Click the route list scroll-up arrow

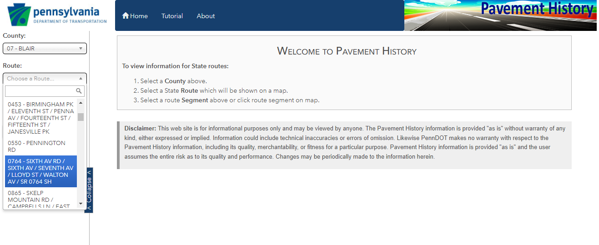81,103
